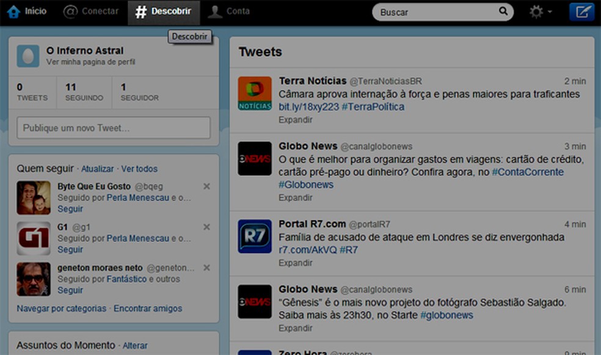The image size is (601, 355).
Task: Follow Byte Que Eu Gosto via Seguir
Action: (x=70, y=209)
